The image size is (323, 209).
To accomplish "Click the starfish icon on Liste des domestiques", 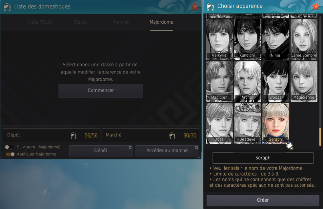I will coord(195,7).
